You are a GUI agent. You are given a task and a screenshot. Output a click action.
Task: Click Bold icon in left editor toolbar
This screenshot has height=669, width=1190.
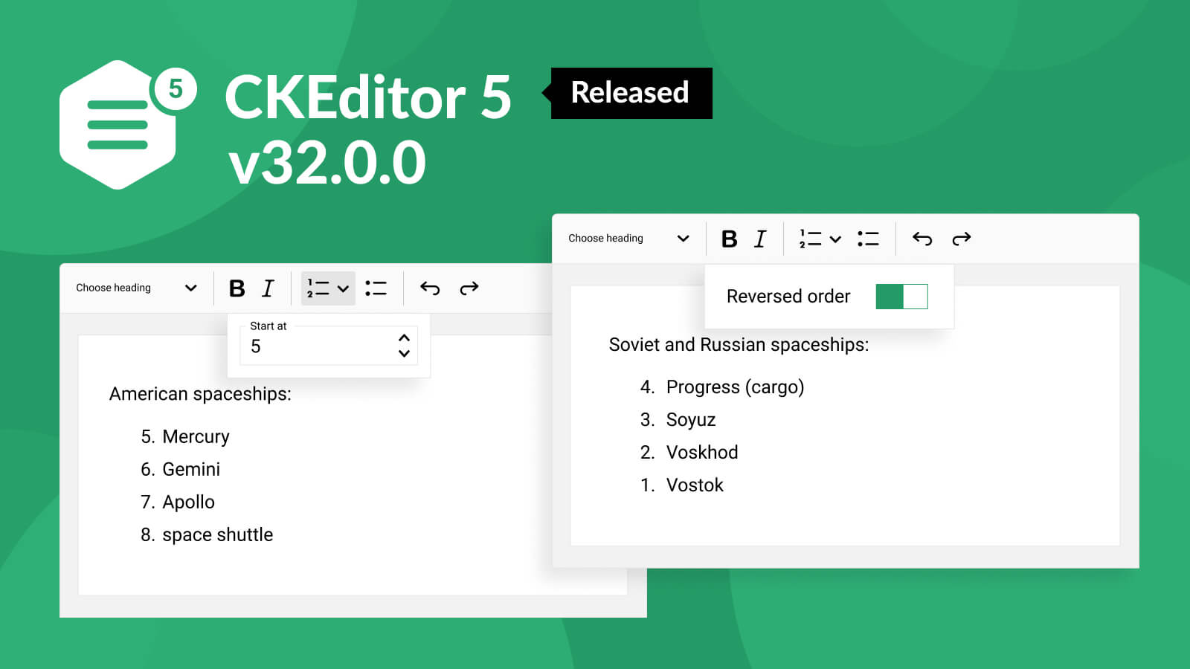pos(237,288)
